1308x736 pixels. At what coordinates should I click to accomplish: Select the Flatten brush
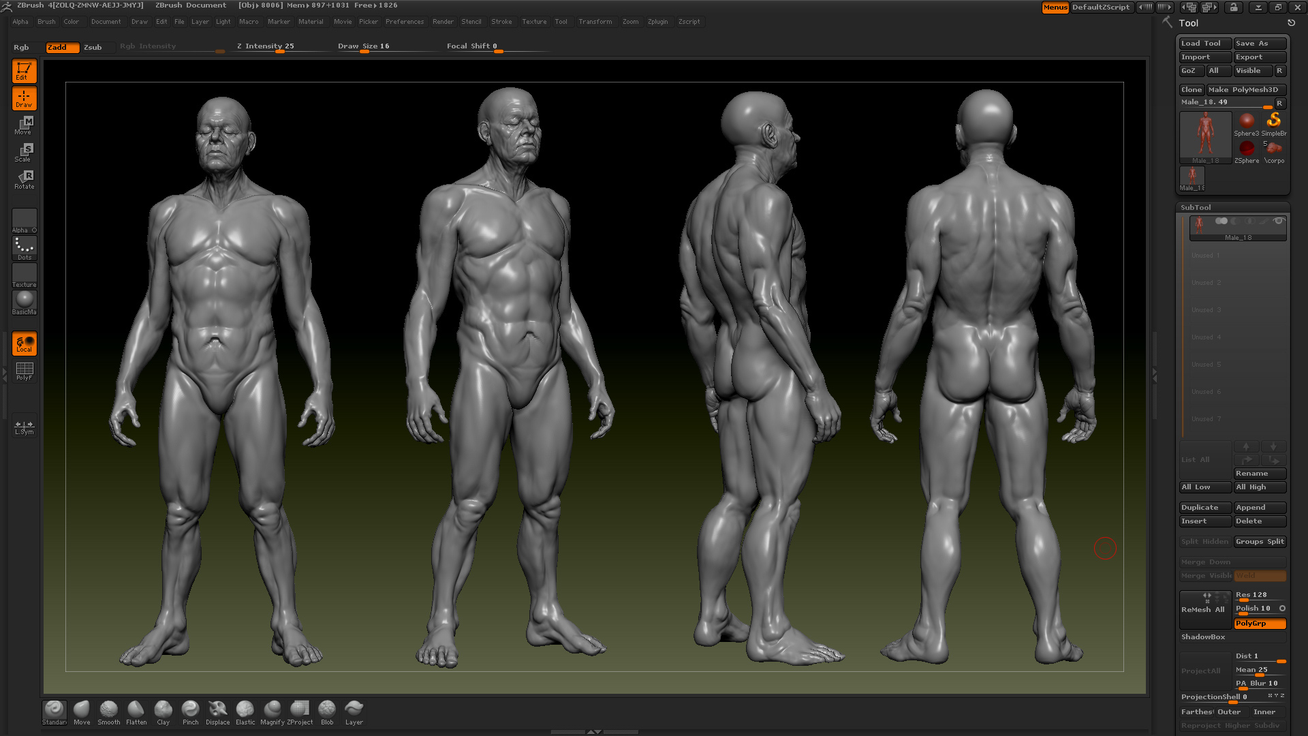tap(136, 712)
